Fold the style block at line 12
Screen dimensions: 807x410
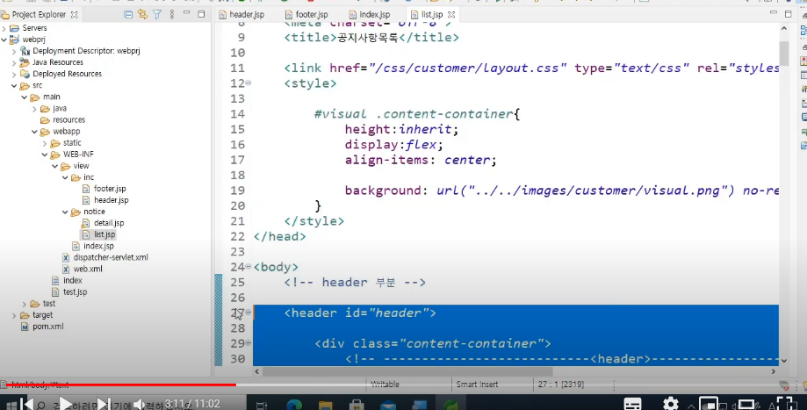(249, 83)
